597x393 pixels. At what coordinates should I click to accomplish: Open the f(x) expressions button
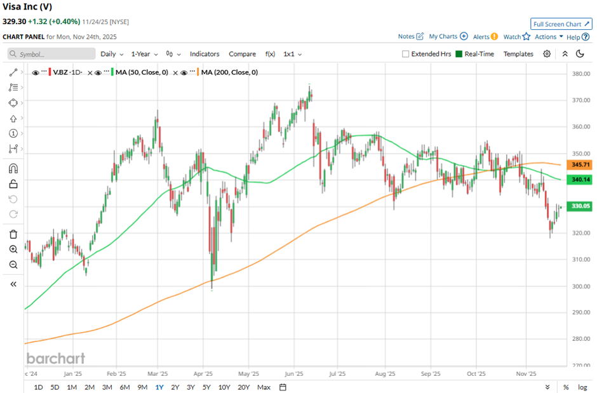(270, 54)
